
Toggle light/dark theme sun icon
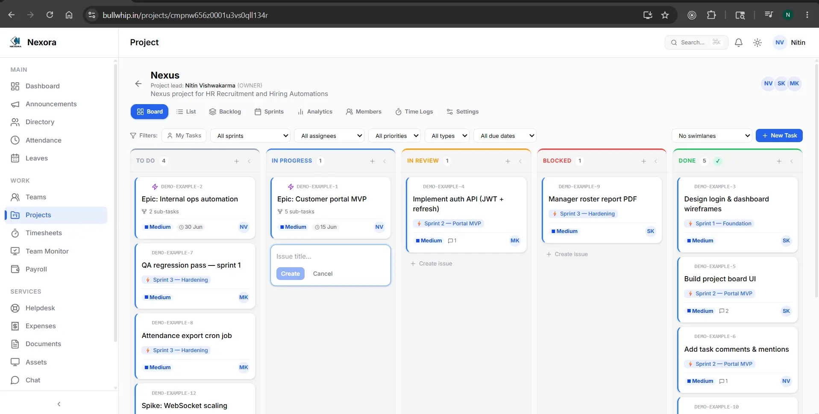pyautogui.click(x=757, y=43)
